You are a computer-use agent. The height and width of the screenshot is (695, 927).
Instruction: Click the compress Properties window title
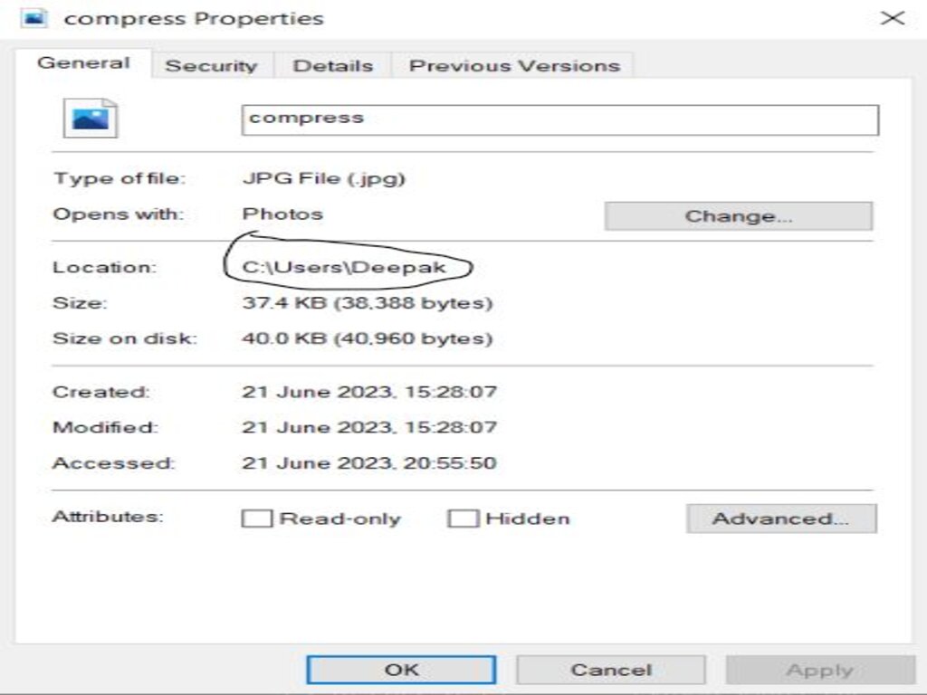coord(194,18)
